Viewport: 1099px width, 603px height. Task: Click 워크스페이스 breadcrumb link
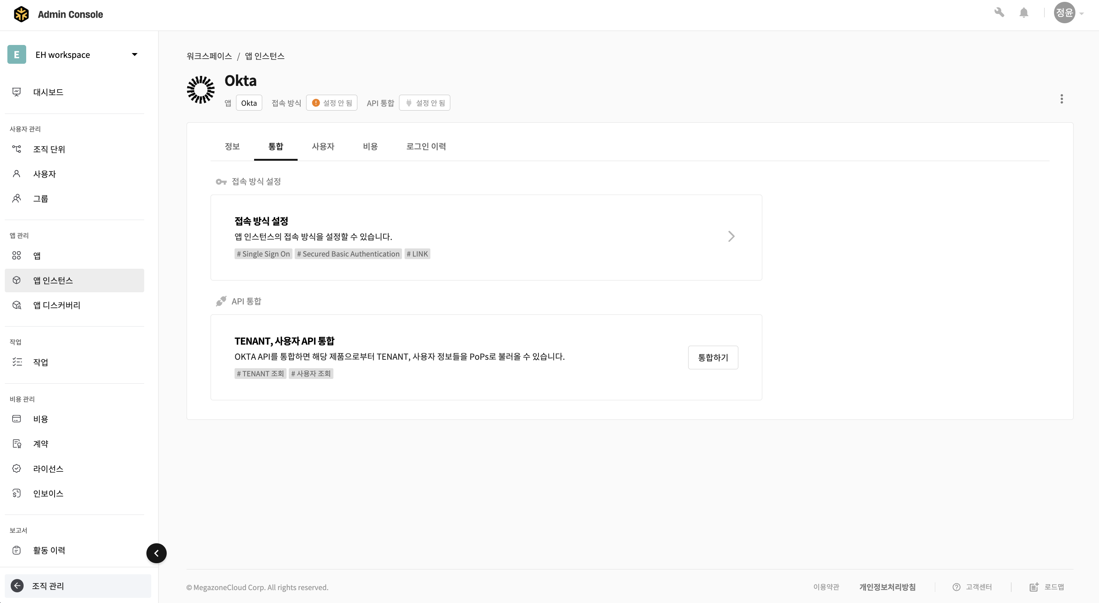[209, 56]
